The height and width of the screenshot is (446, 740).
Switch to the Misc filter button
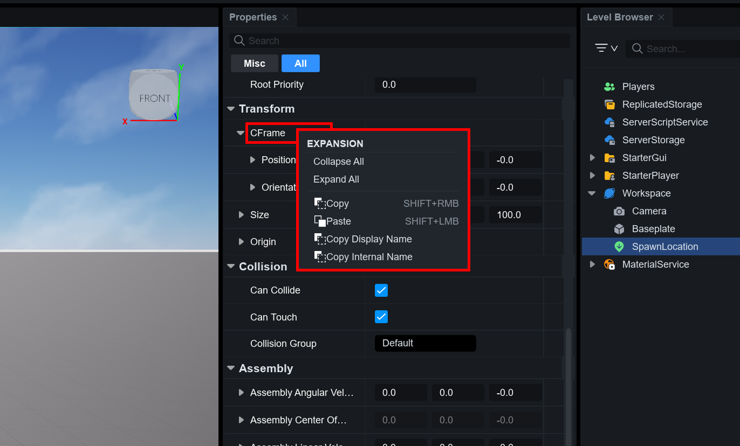(254, 64)
